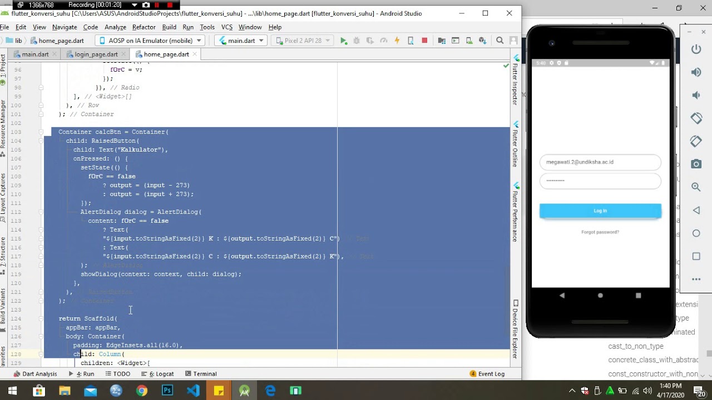Click the email field in emulator login
The height and width of the screenshot is (400, 712).
[x=600, y=162]
